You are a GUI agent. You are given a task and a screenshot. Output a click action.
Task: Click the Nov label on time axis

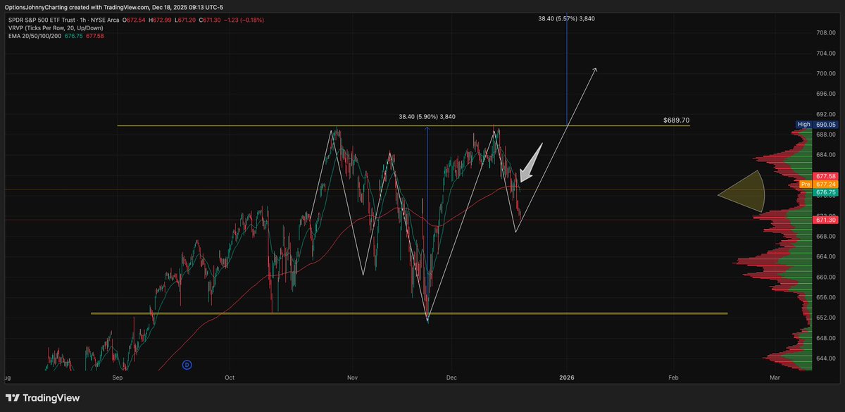(353, 377)
